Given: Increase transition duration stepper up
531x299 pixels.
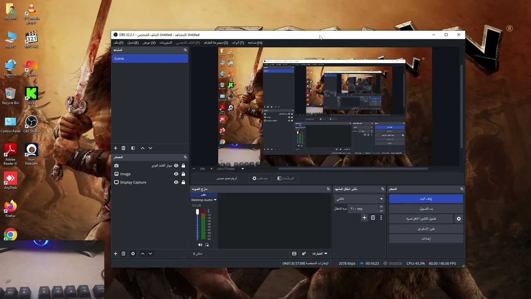Looking at the screenshot, I should coord(381,207).
